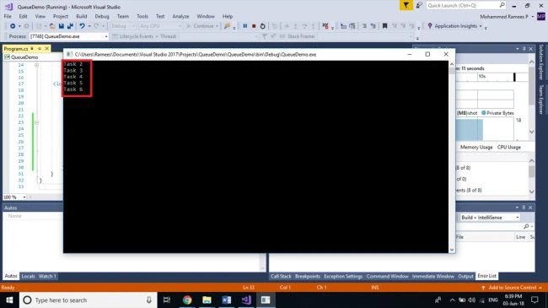This screenshot has width=548, height=308.
Task: Switch to Visual Studio taskbar icon
Action: pyautogui.click(x=246, y=300)
